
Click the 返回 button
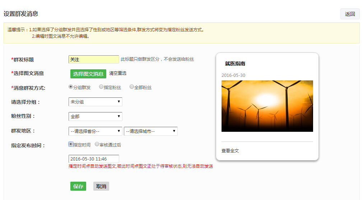tap(350, 14)
